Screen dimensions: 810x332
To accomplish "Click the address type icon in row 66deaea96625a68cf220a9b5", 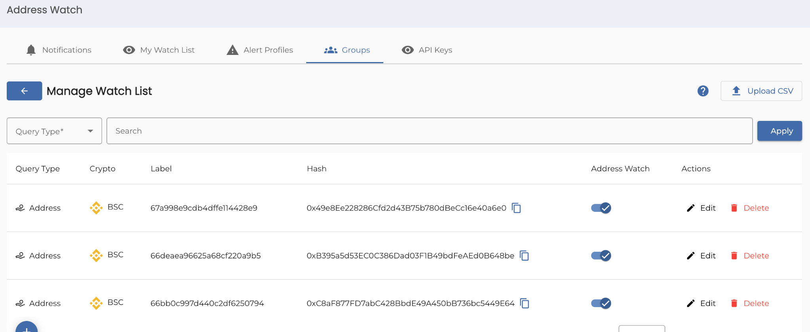I will tap(20, 256).
